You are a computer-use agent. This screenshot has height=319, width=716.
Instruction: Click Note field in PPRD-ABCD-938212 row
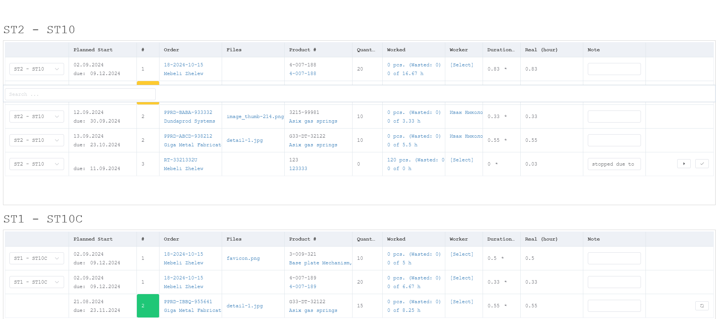[614, 140]
